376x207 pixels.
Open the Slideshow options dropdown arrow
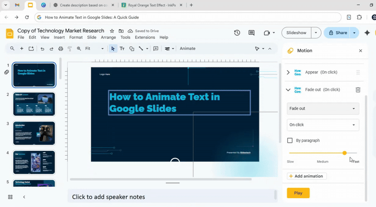click(x=316, y=33)
